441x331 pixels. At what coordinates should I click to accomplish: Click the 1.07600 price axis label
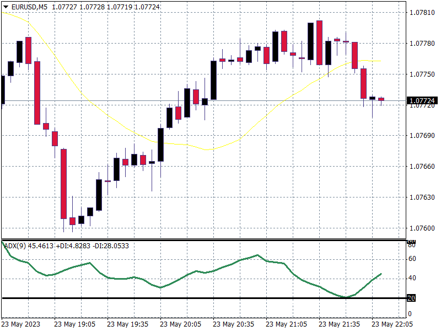422,228
